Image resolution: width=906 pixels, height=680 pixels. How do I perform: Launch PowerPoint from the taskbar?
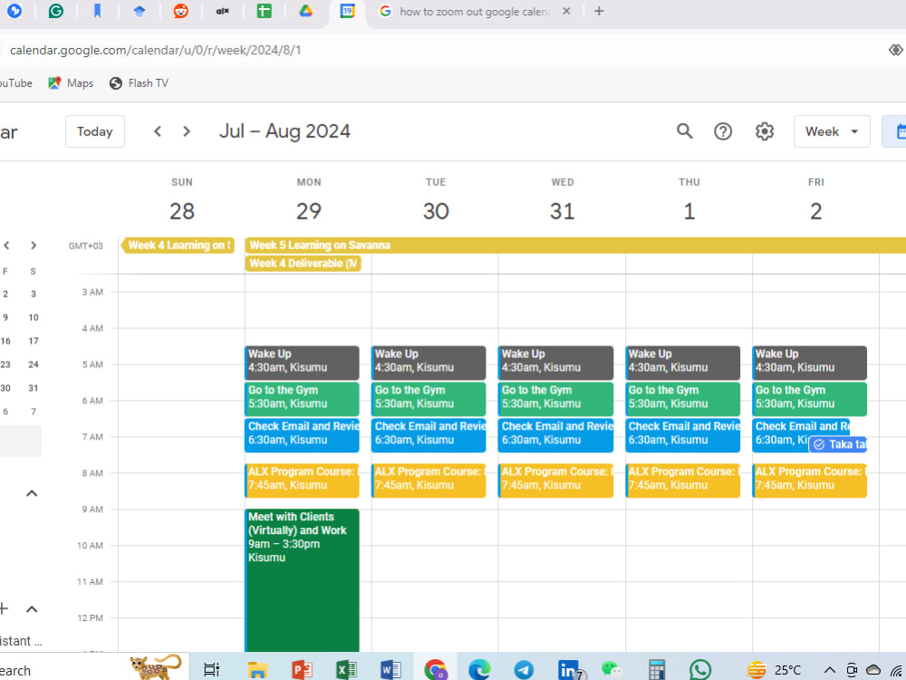(x=302, y=670)
